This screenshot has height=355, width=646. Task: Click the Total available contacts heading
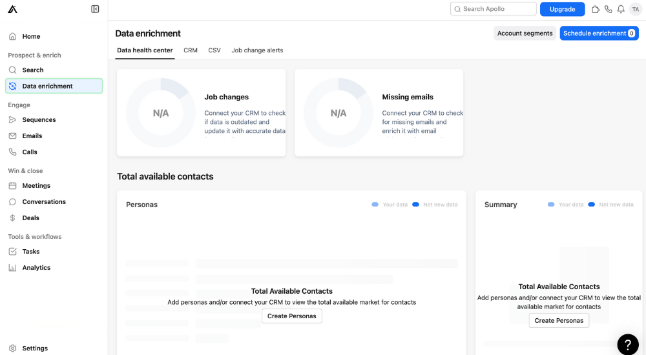pos(165,177)
